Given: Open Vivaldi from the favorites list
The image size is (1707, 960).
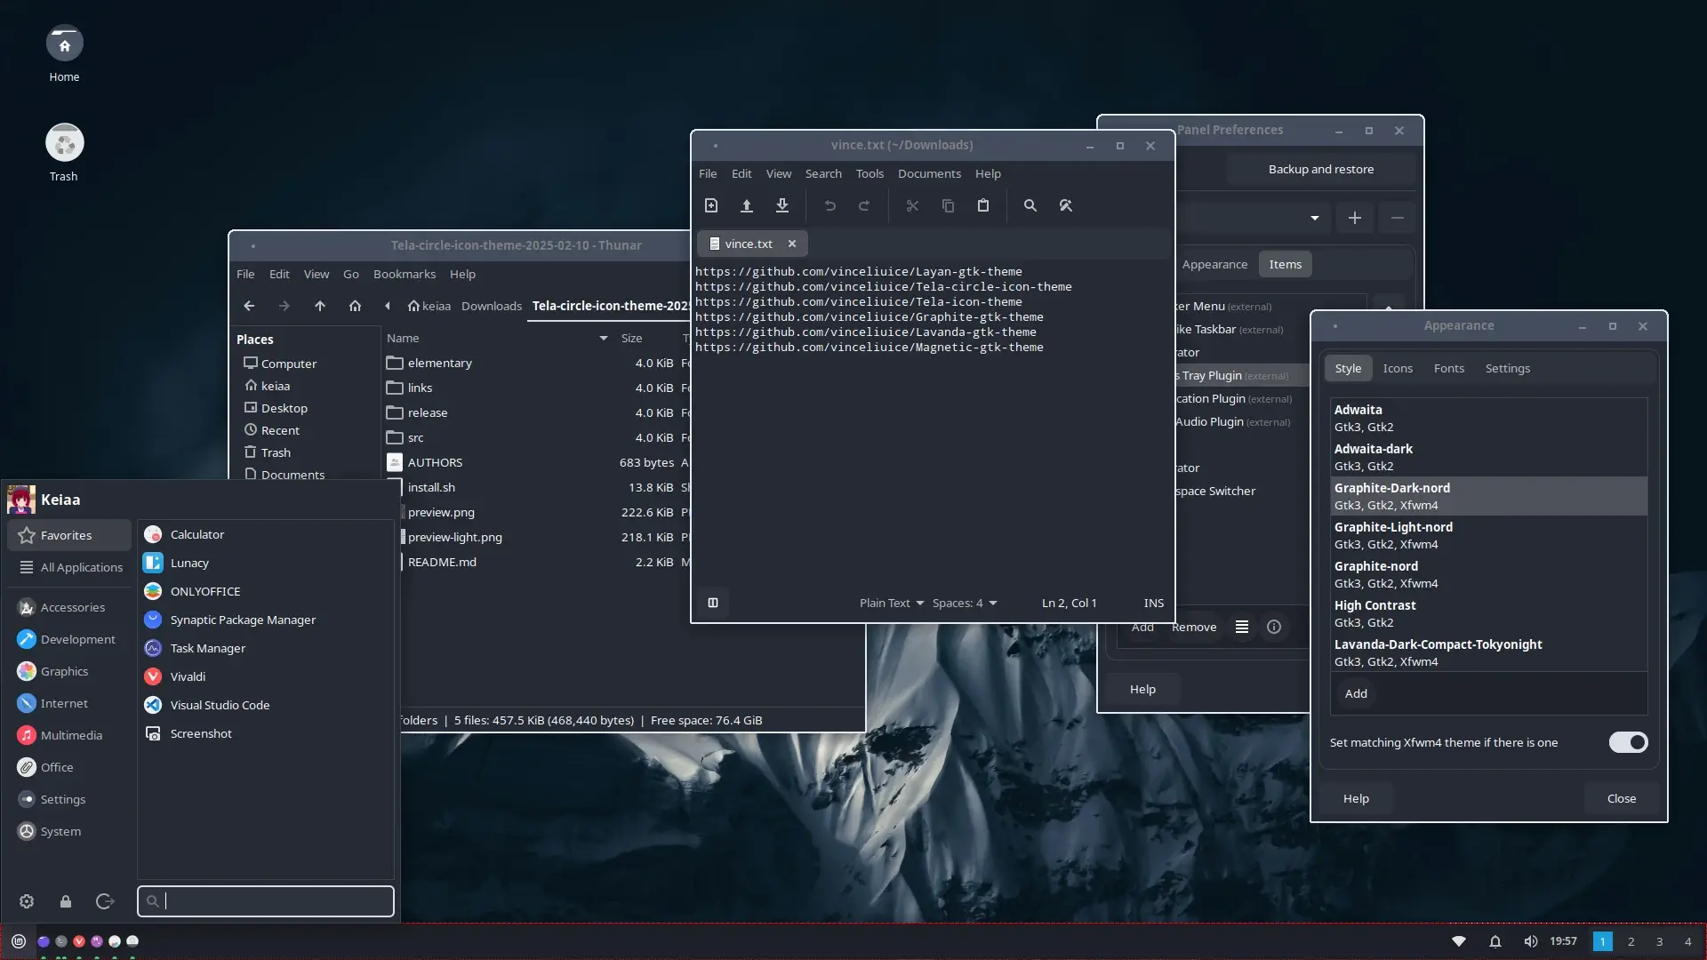Looking at the screenshot, I should [188, 676].
